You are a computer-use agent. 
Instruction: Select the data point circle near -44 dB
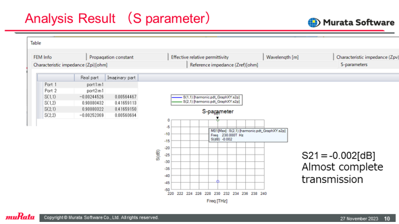pyautogui.click(x=218, y=181)
